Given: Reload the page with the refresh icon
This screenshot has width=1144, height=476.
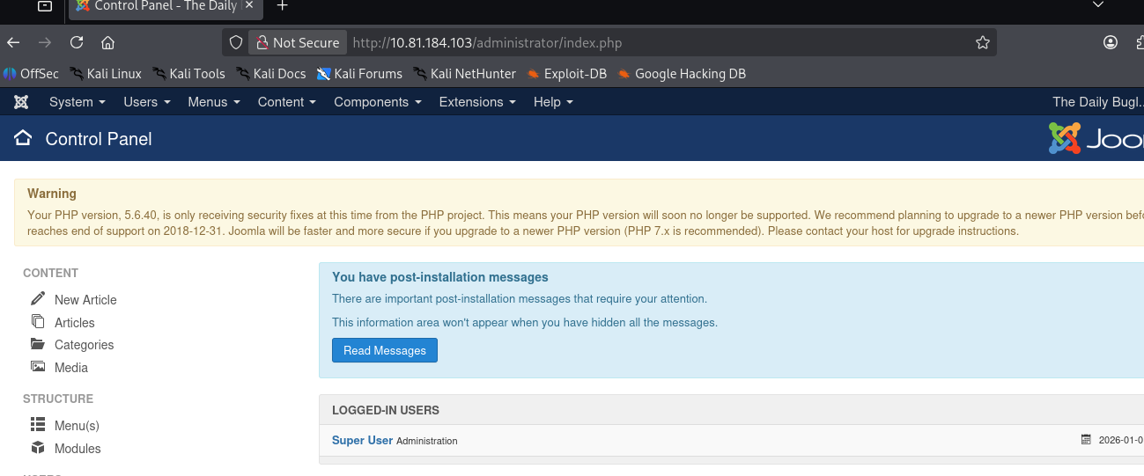Looking at the screenshot, I should 77,42.
